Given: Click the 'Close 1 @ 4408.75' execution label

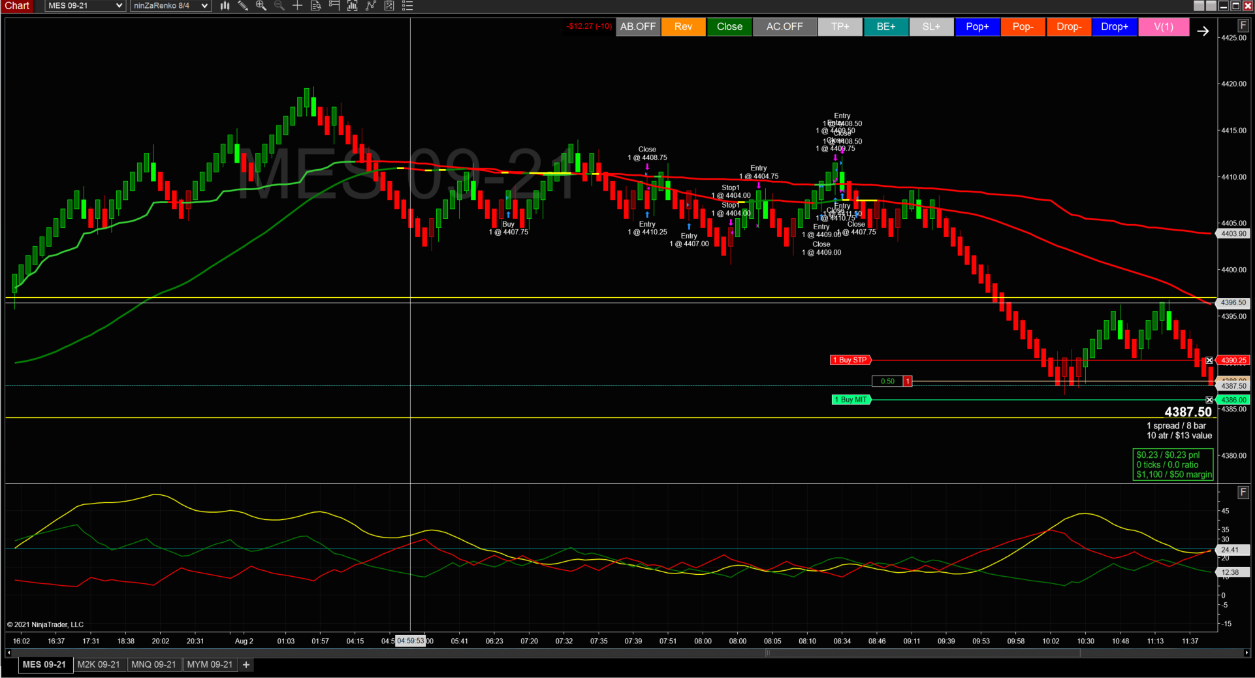Looking at the screenshot, I should 648,154.
